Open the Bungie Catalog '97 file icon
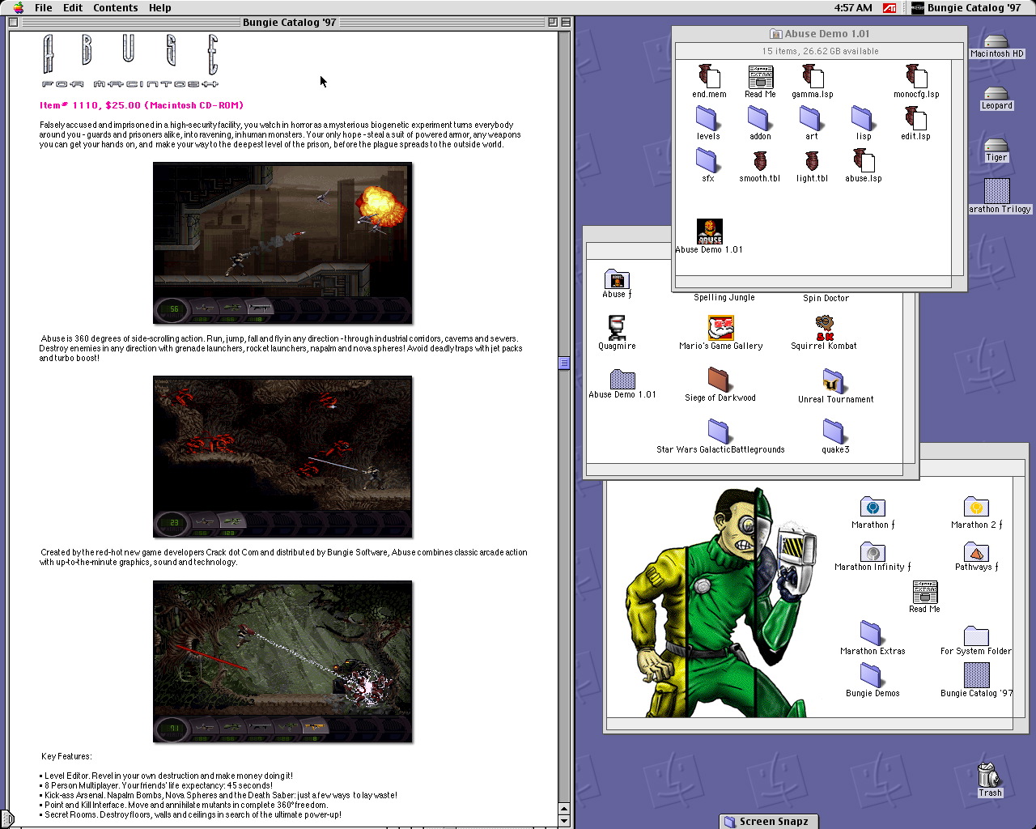Screen dimensions: 1036x829 [x=976, y=675]
